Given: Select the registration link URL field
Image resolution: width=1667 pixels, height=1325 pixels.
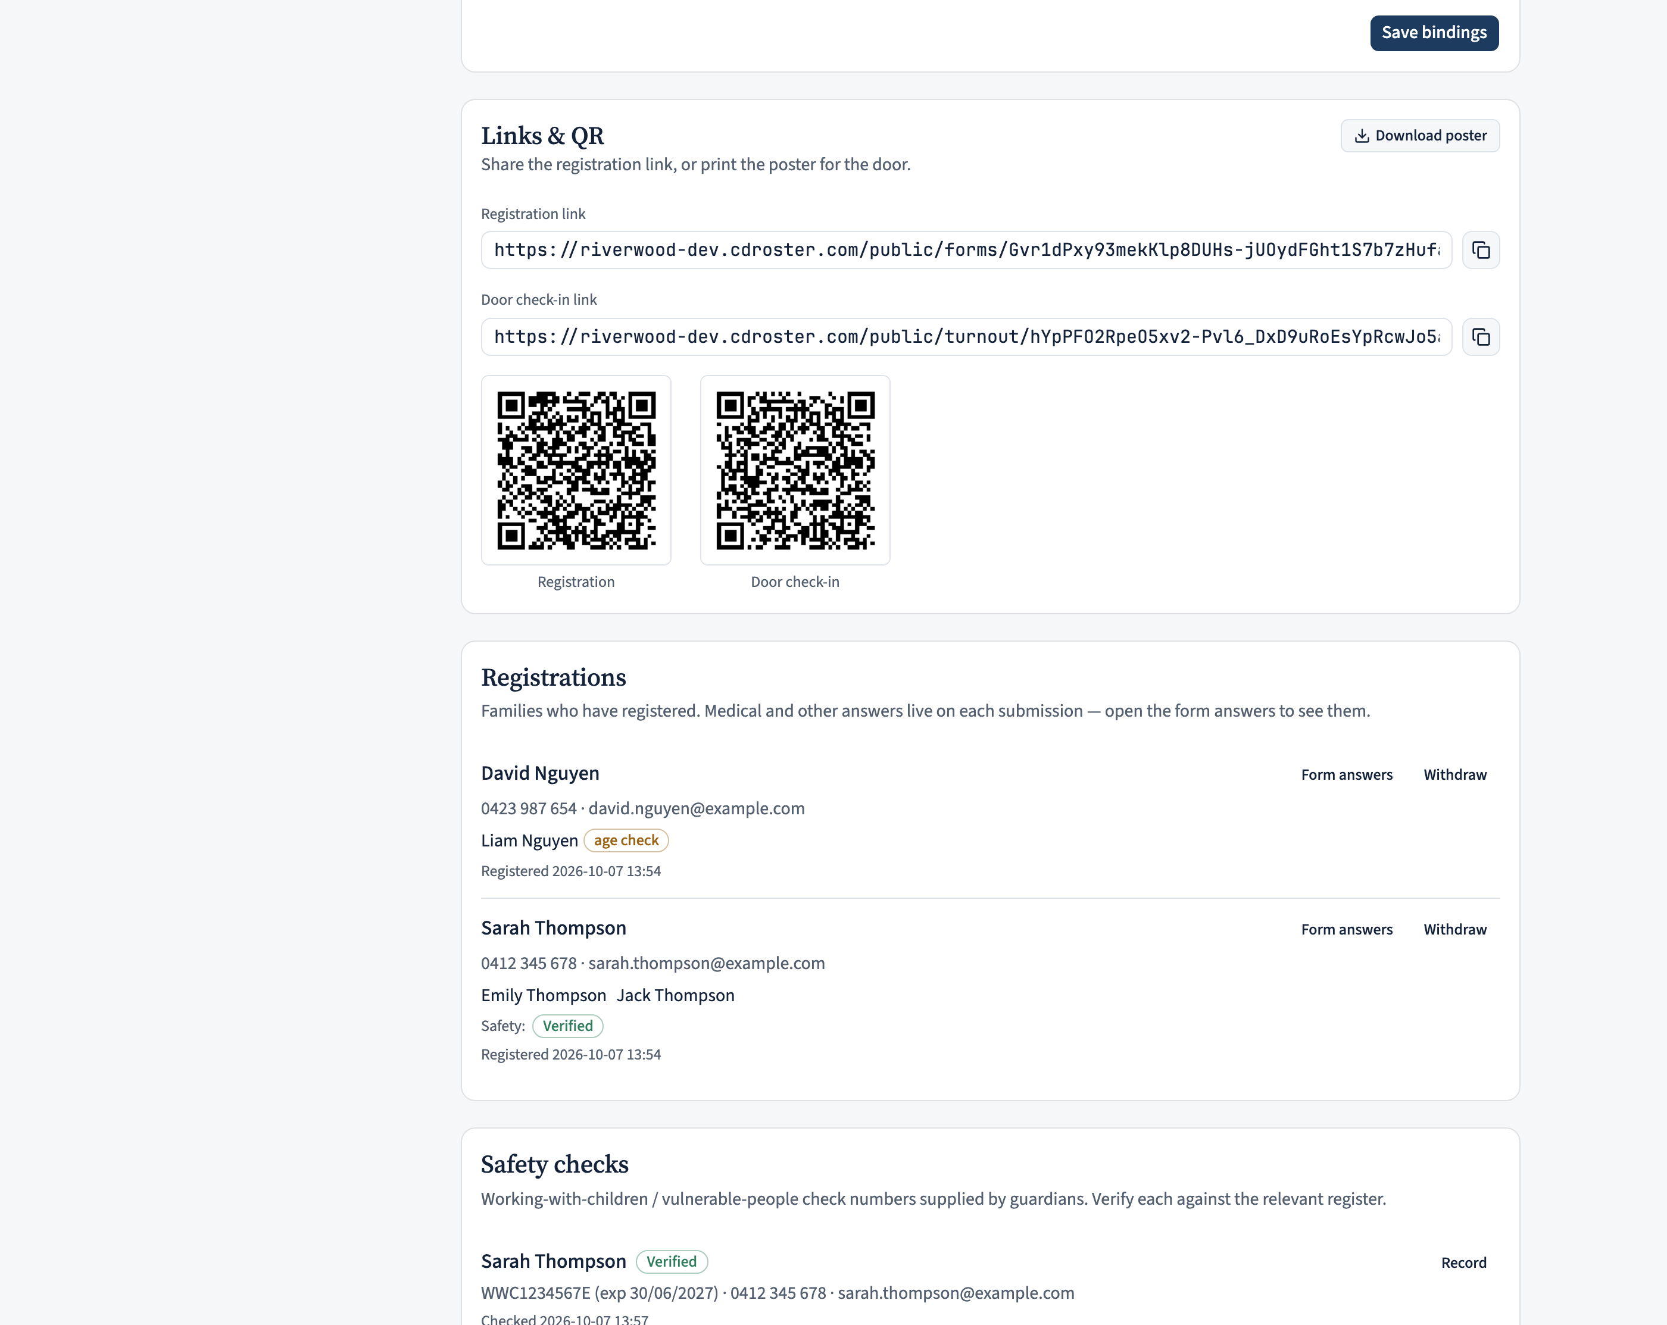Looking at the screenshot, I should [x=966, y=249].
